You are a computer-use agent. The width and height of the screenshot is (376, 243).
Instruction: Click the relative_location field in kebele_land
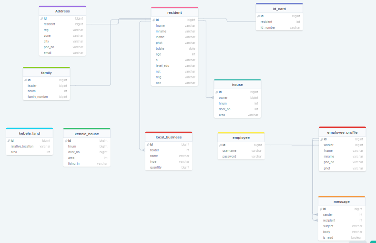30,147
